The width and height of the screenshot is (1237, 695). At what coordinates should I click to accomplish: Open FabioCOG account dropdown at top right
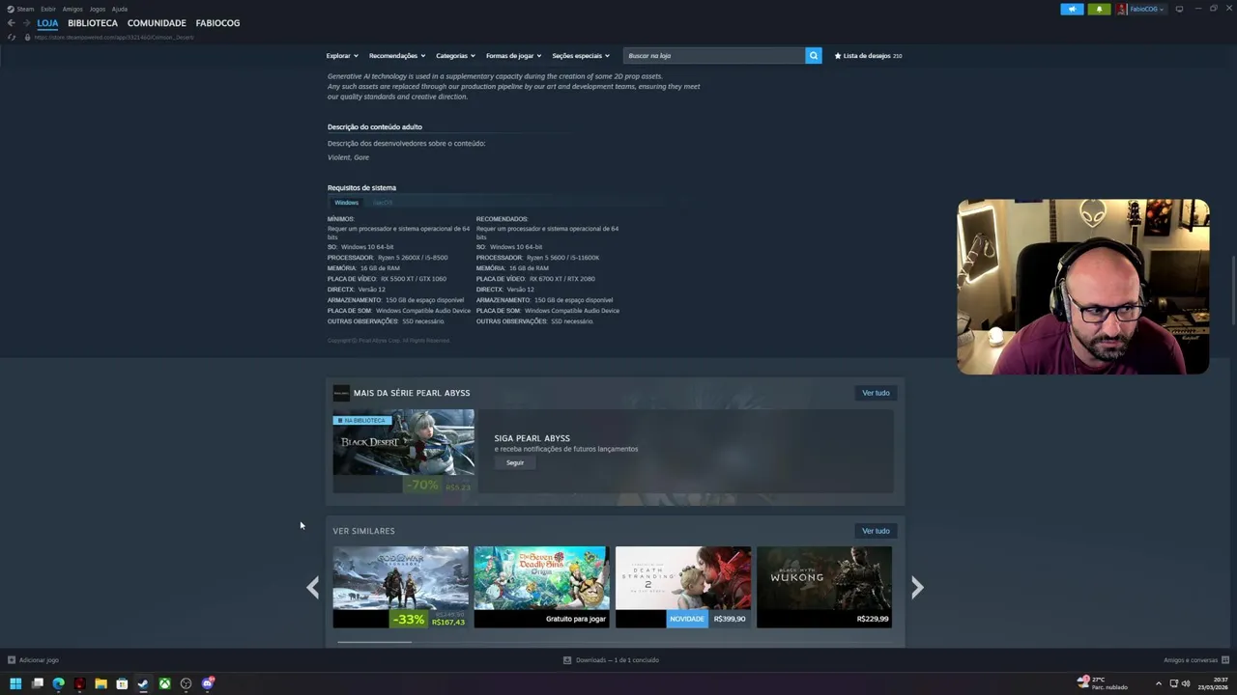1141,9
